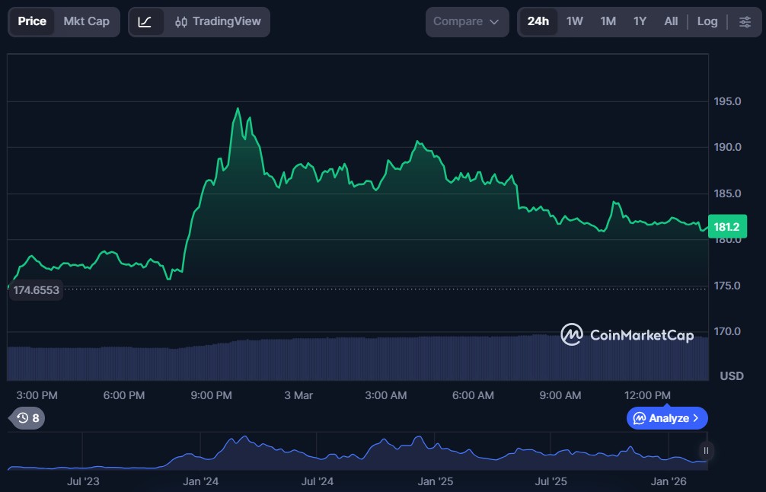Click the current price label 181.2
The width and height of the screenshot is (766, 492).
click(x=727, y=226)
